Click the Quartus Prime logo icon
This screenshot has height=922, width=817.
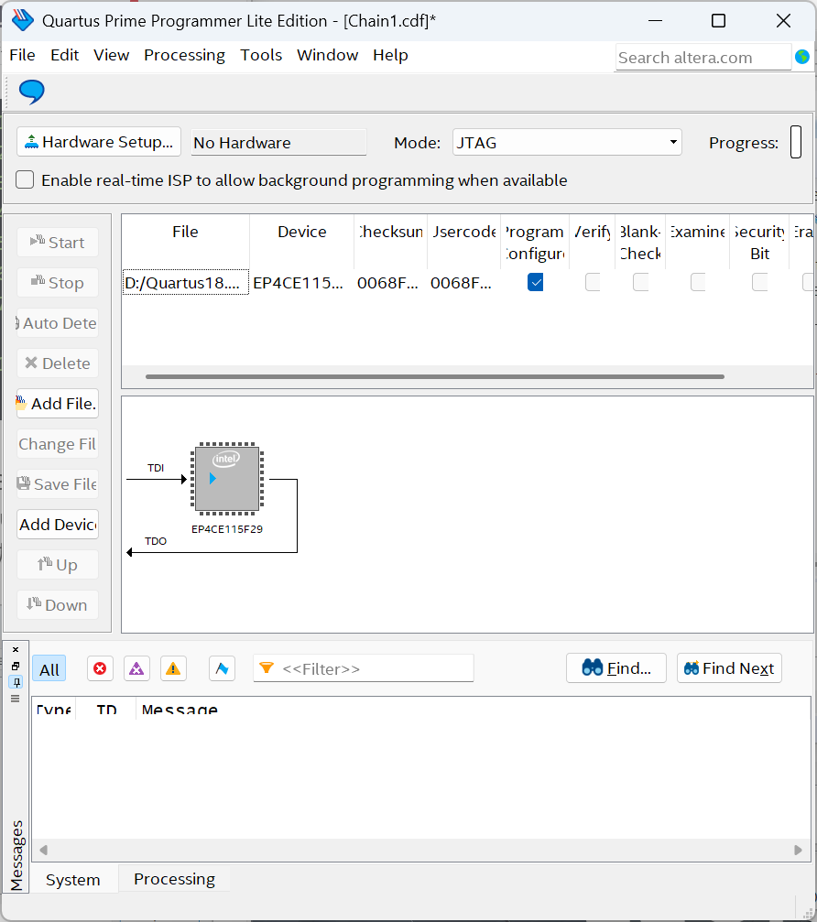point(23,20)
